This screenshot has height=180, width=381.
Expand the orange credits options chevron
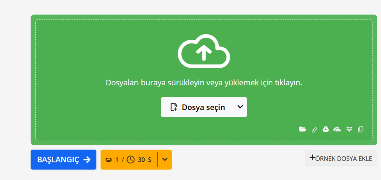165,160
